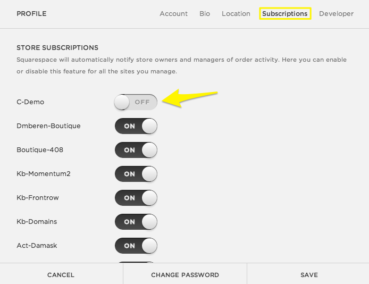Enable the C-Demo subscription toggle

coord(136,102)
